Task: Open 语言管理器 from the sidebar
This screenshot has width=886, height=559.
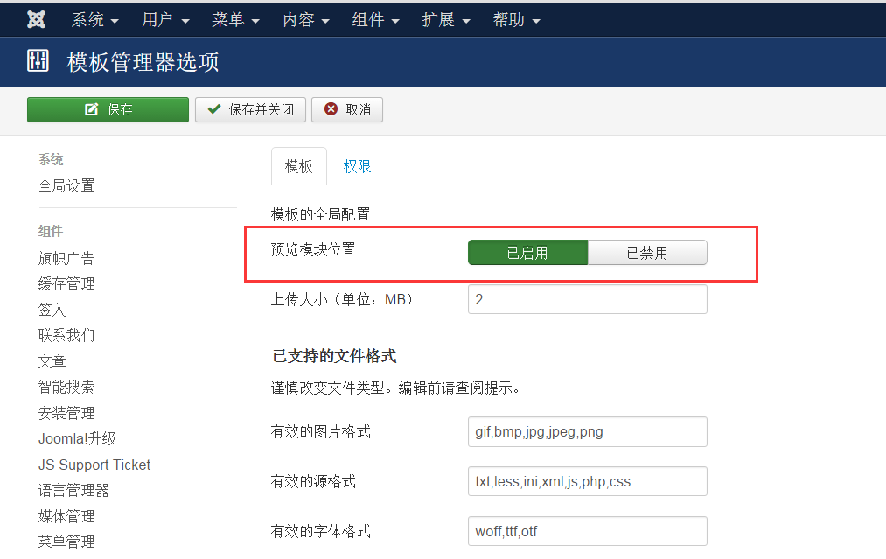Action: tap(64, 490)
